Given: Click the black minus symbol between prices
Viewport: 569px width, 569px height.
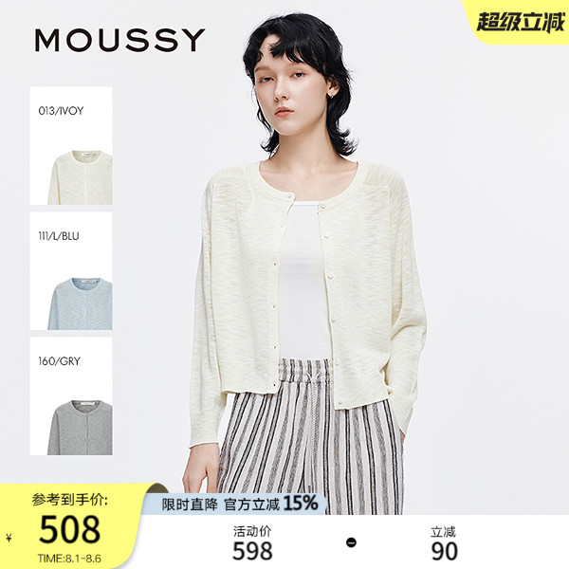Looking at the screenshot, I should point(351,542).
